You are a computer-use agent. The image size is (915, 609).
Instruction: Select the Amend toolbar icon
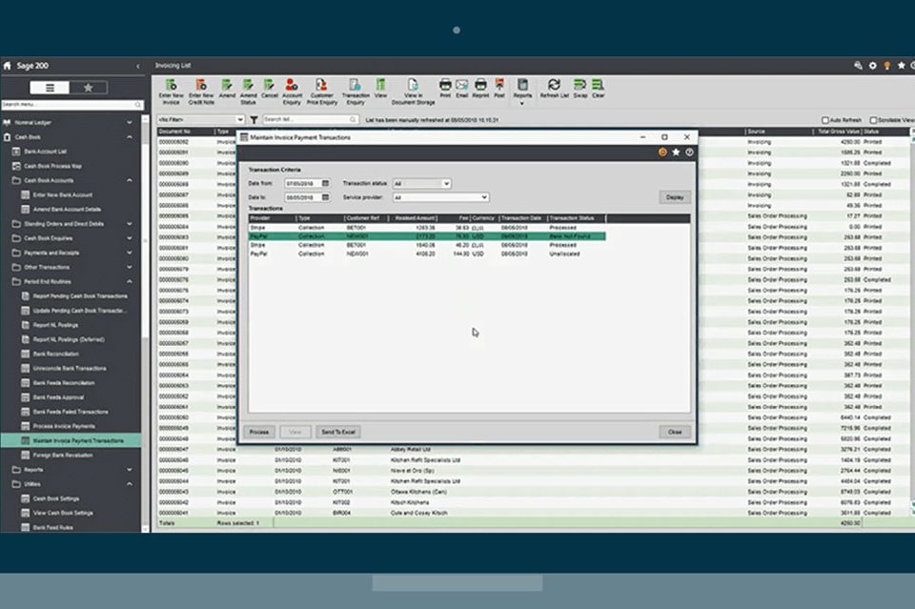tap(227, 89)
